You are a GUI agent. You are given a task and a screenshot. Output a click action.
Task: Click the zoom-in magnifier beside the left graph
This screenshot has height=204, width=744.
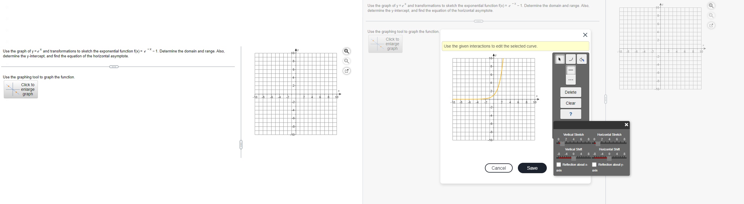(346, 51)
